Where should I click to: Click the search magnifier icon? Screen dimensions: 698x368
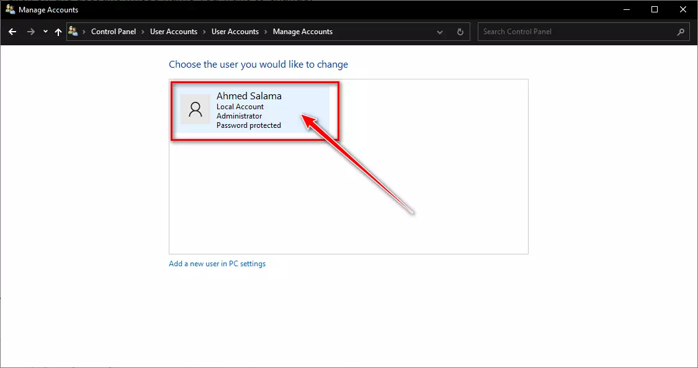681,32
